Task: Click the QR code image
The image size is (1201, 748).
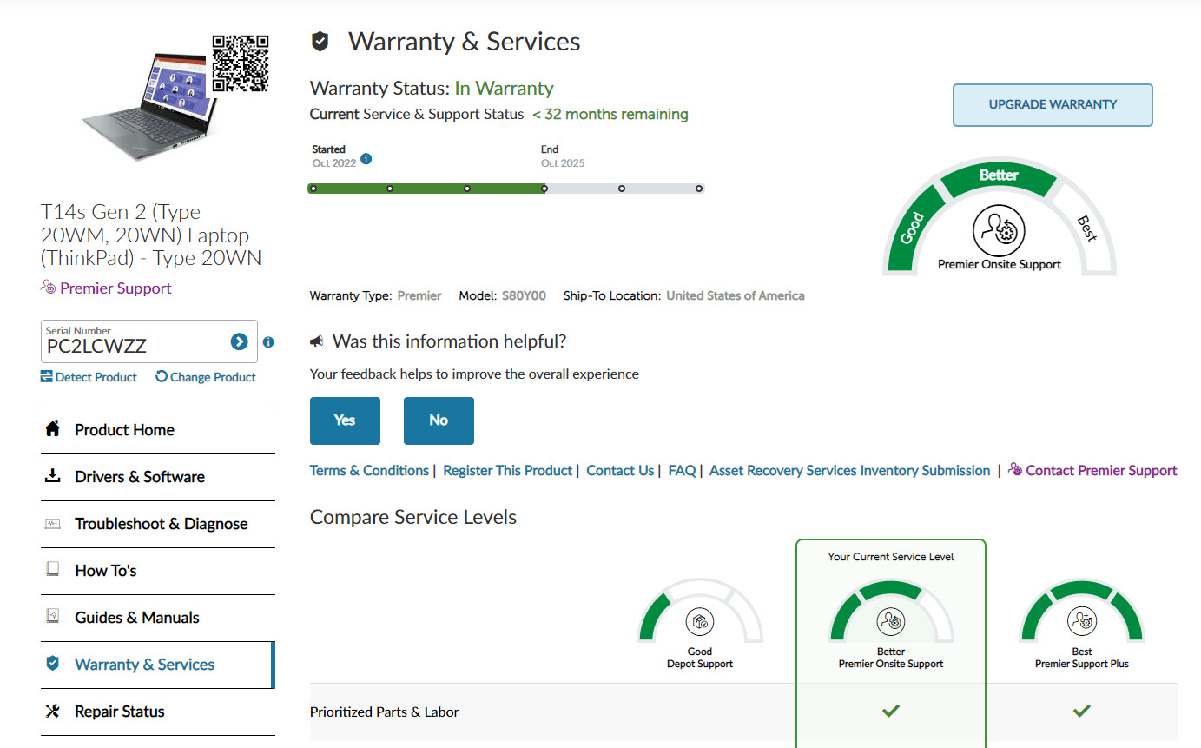Action: coord(241,63)
